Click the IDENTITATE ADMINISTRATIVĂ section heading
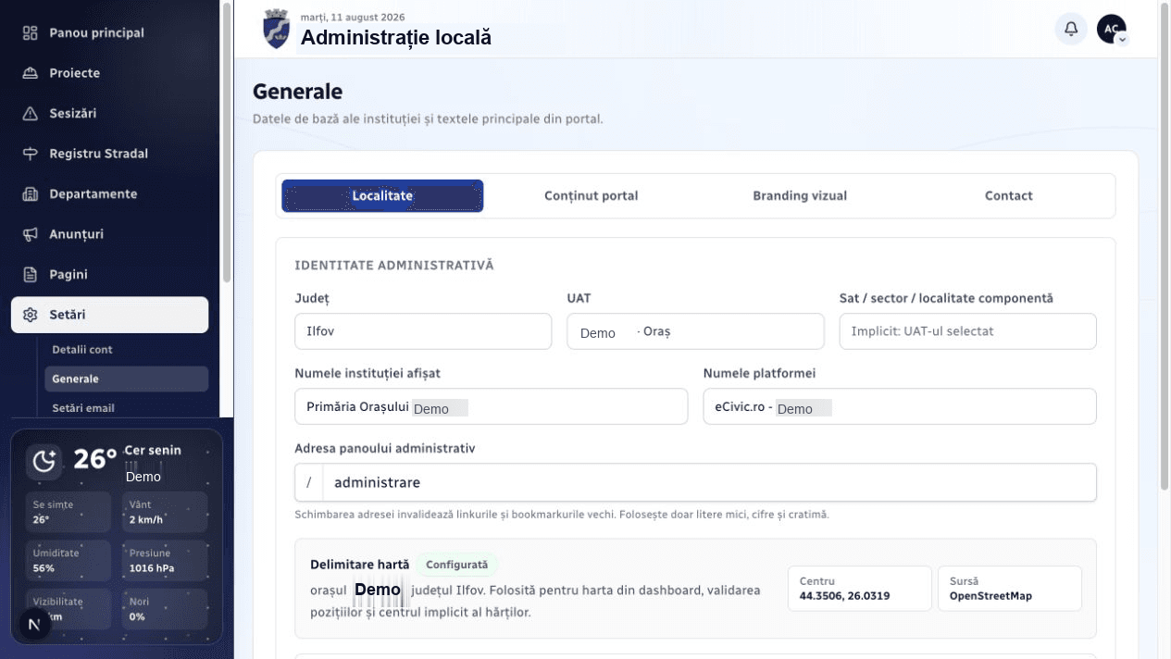Screen dimensions: 1171x659 coord(394,266)
